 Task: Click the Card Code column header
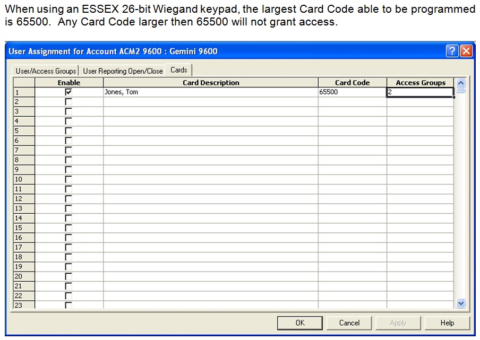click(352, 83)
